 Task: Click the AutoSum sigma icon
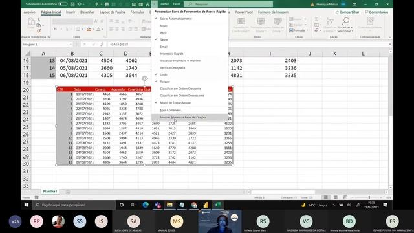click(316, 19)
